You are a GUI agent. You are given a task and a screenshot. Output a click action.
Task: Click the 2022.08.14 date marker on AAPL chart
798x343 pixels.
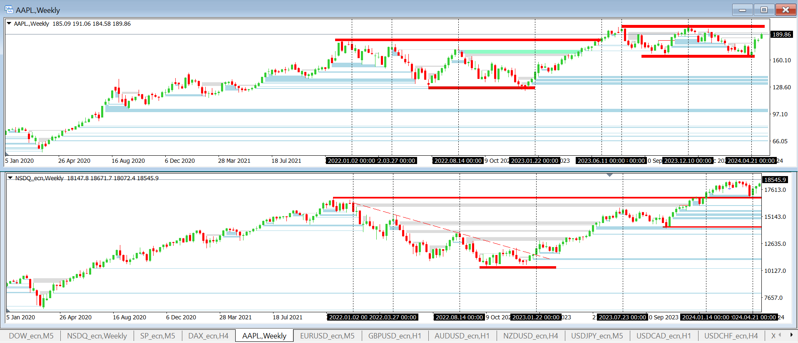coord(458,161)
